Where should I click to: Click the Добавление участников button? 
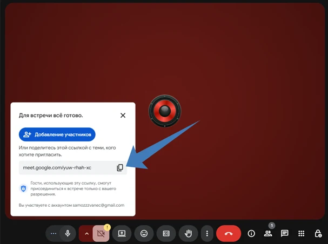[57, 134]
